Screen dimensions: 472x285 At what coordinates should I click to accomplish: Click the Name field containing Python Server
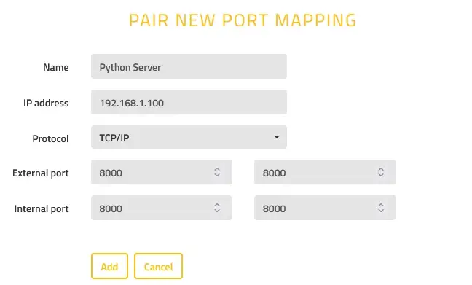[x=189, y=66]
